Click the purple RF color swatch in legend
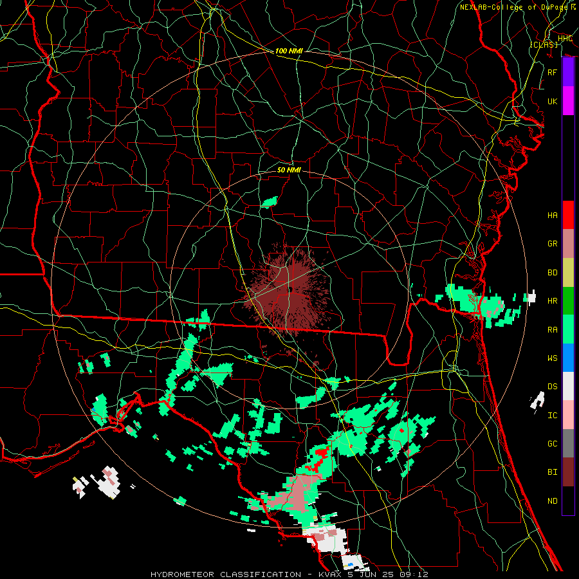This screenshot has width=579, height=579. click(568, 72)
